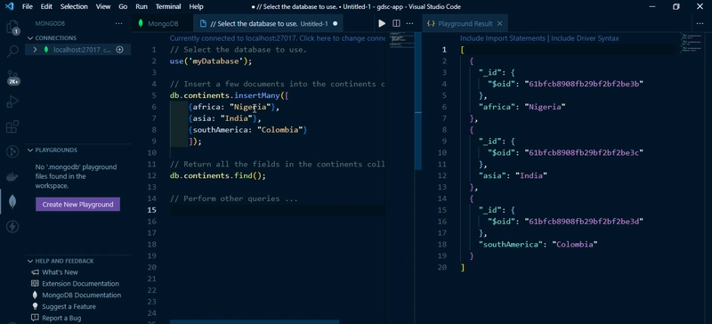This screenshot has height=324, width=712.
Task: Click unsaved dot on Untitled-1 tab
Action: click(336, 24)
